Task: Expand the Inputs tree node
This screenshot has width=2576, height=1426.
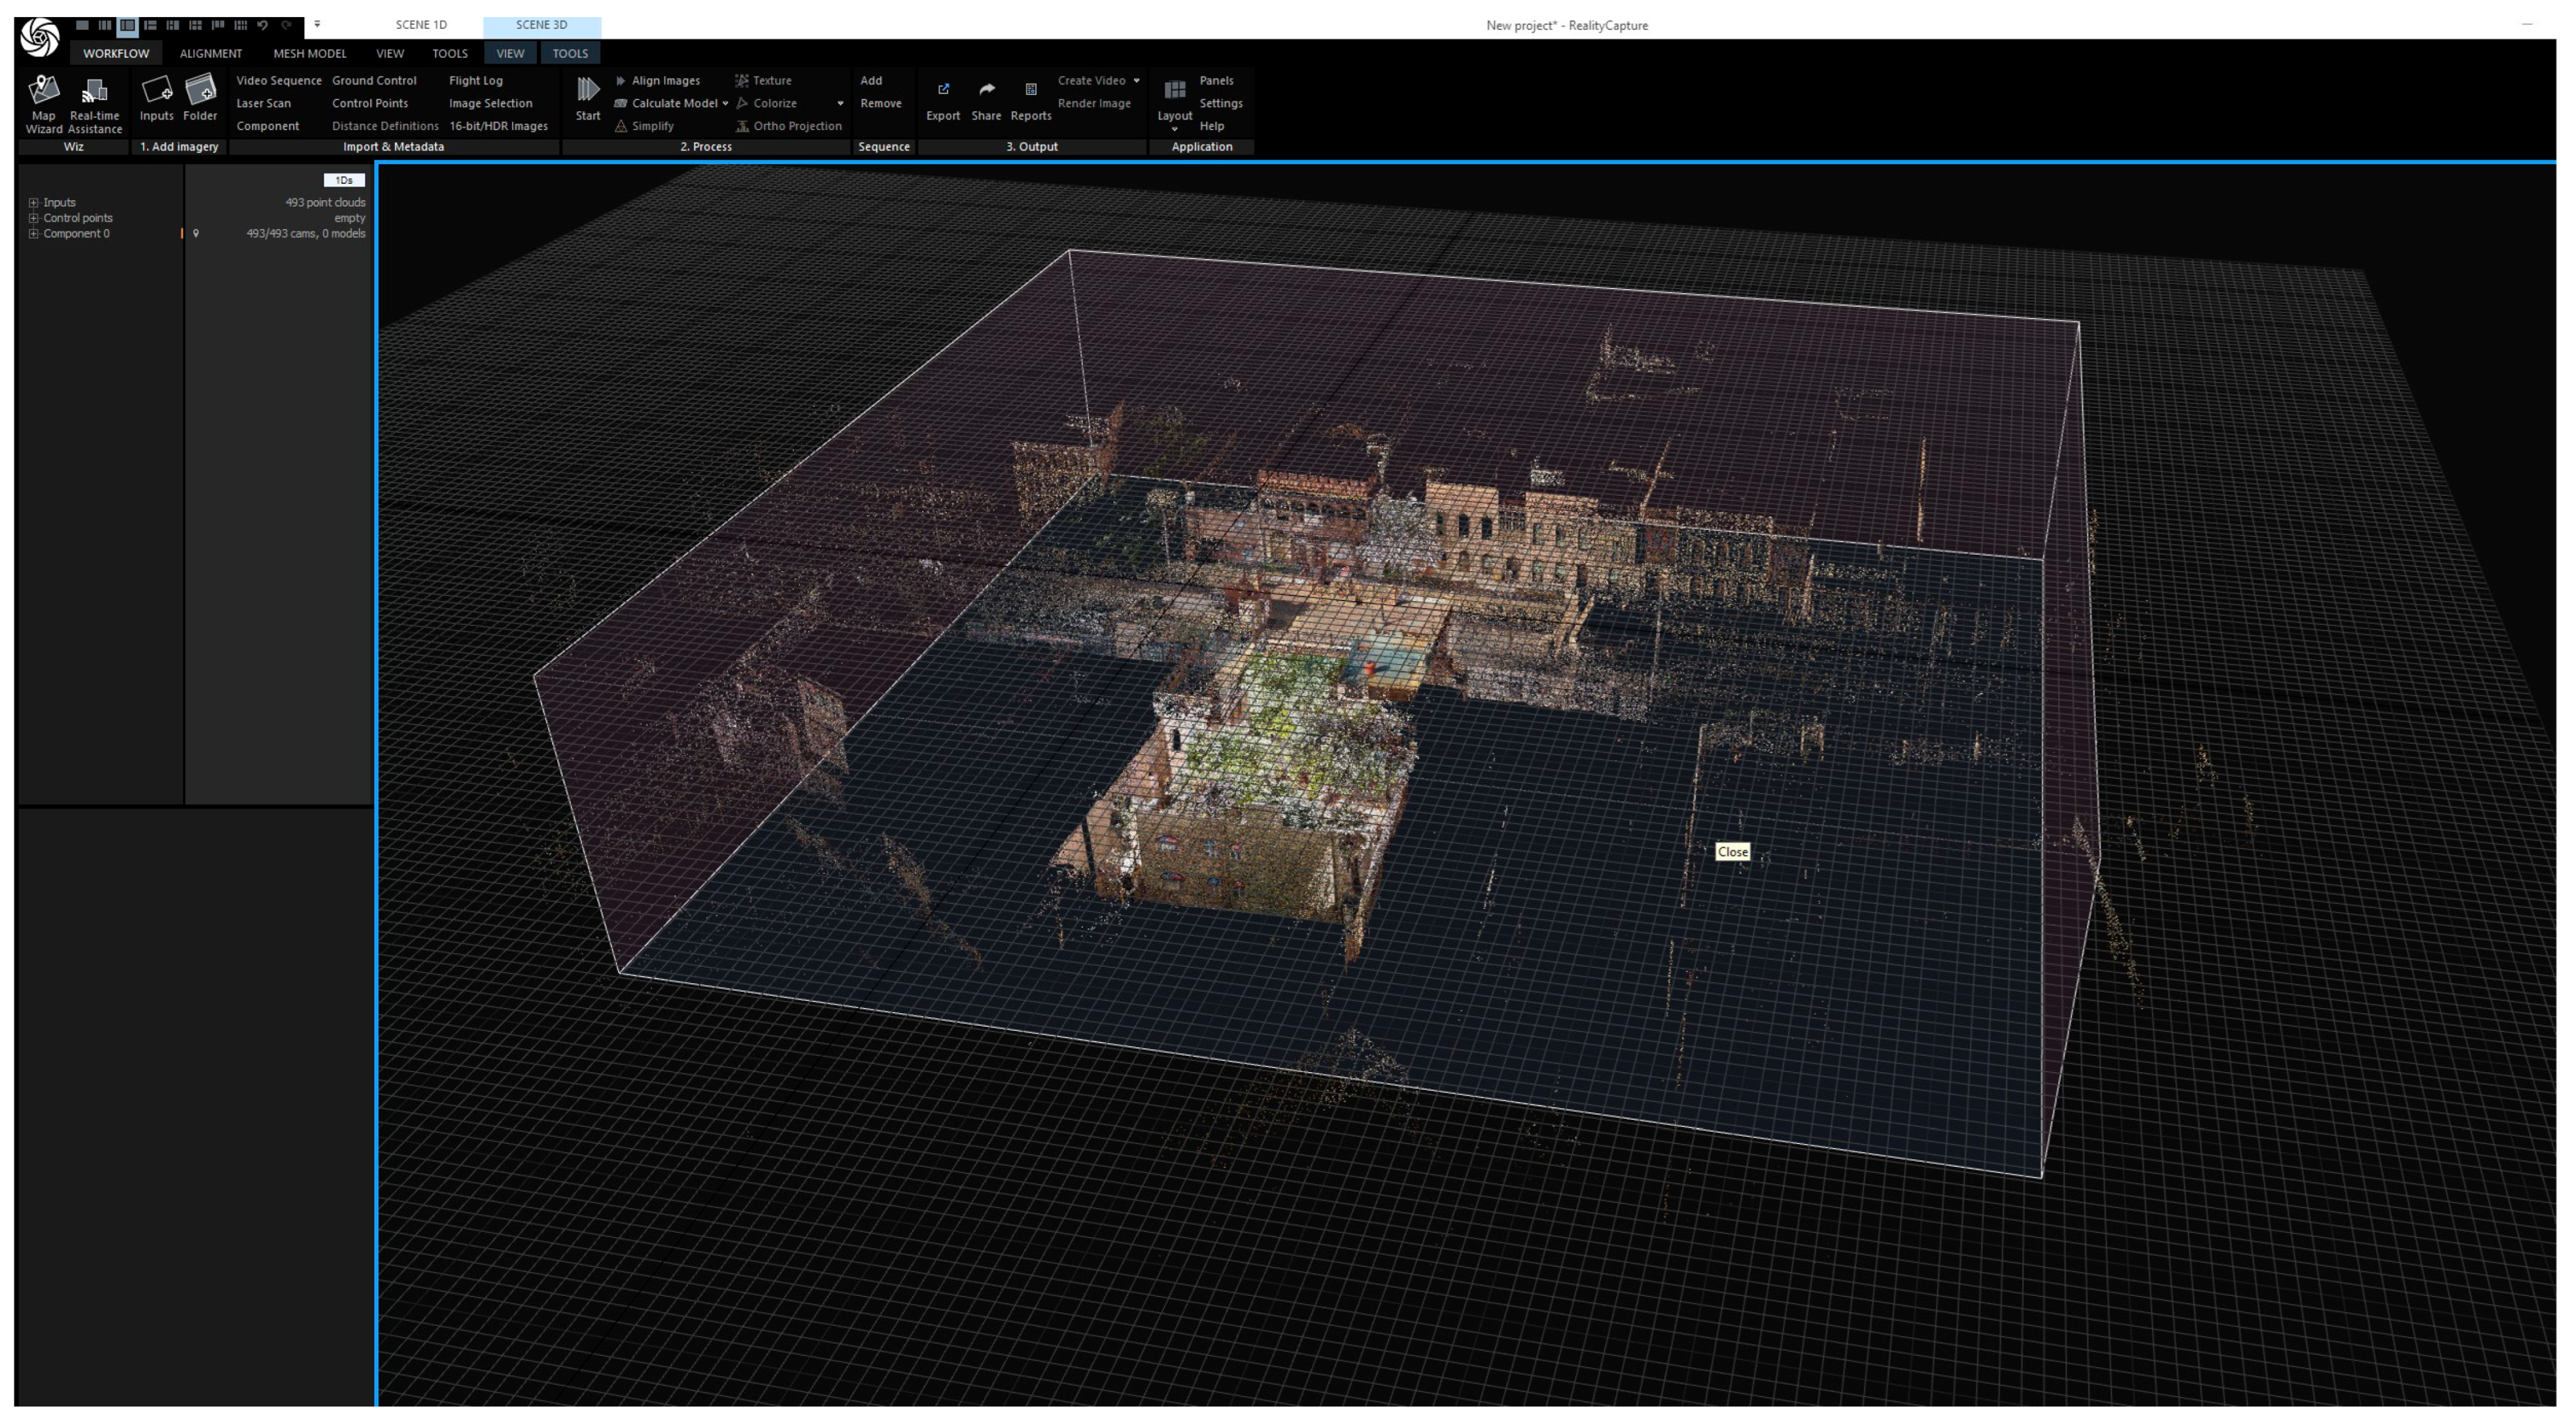Action: click(x=33, y=202)
